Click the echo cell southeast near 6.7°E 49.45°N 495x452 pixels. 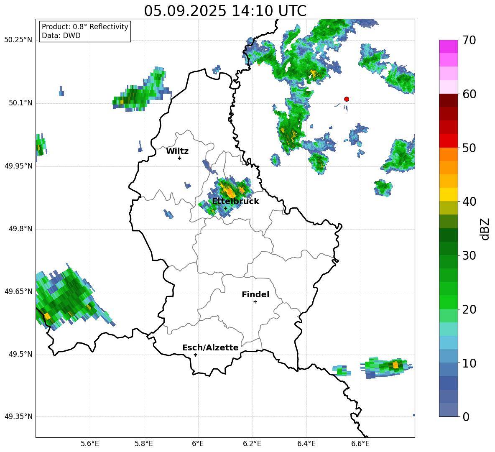(x=387, y=367)
